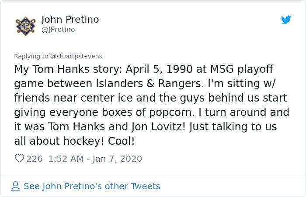Click the "Replying to" label
This screenshot has height=197, width=306.
point(31,56)
